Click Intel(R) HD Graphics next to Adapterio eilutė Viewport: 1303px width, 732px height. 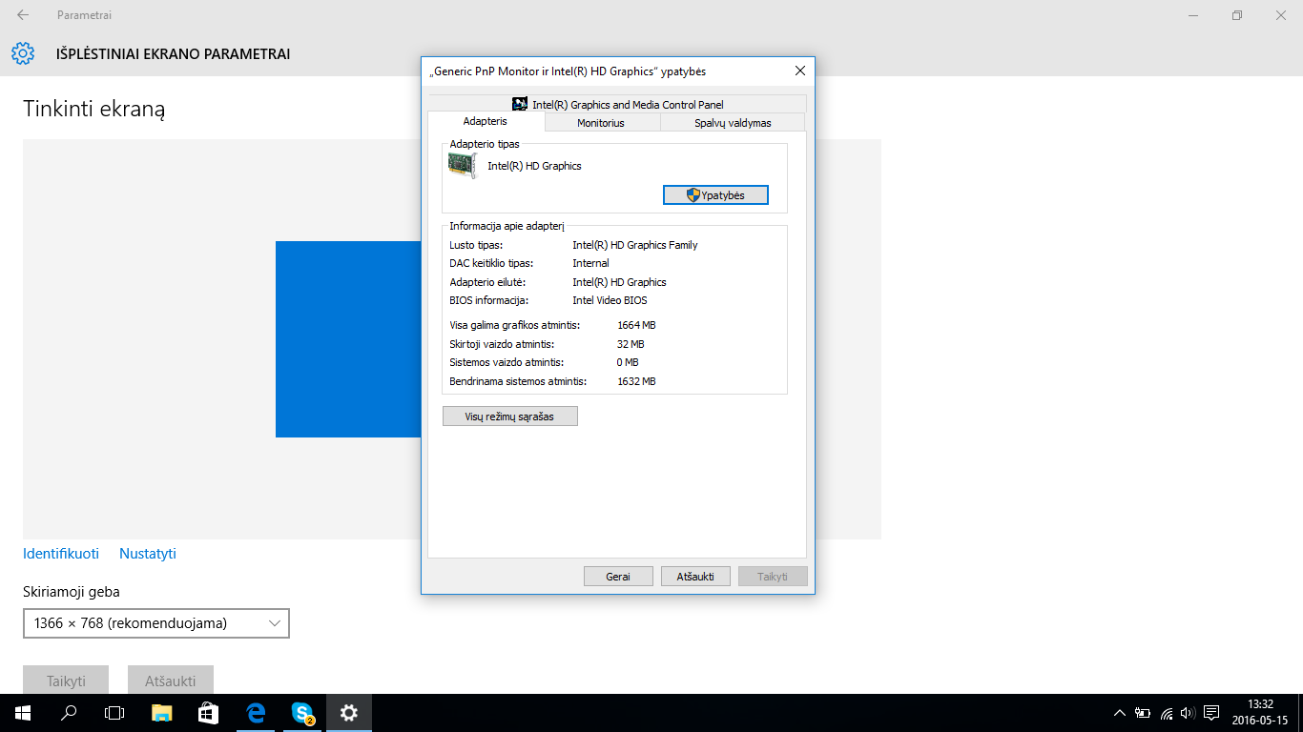tap(619, 282)
